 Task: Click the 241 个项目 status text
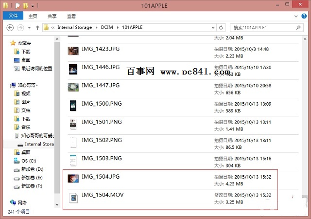coord(19,212)
